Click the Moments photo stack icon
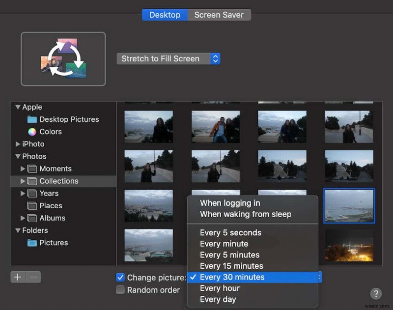This screenshot has width=393, height=310. click(31, 169)
